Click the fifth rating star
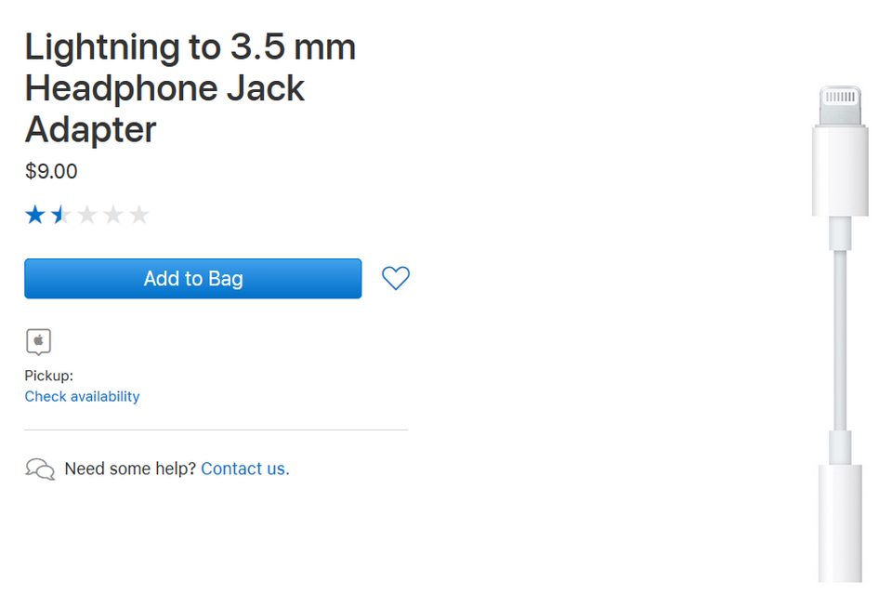 [139, 216]
